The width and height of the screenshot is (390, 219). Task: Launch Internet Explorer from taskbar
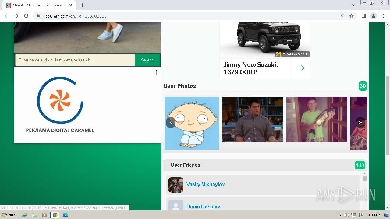click(x=24, y=215)
